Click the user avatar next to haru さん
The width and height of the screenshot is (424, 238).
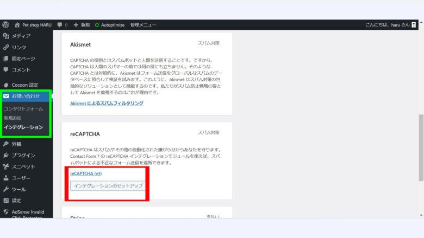click(414, 25)
